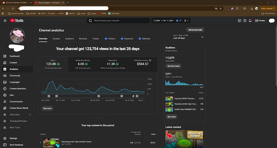Screen dimensions: 277x148
Task: Open the Trends tab
Action: click(x=96, y=39)
